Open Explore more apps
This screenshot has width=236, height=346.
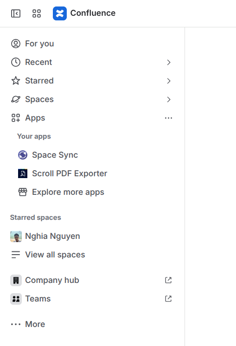tap(96, 192)
